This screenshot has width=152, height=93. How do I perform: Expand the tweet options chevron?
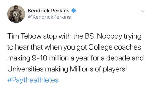143,11
